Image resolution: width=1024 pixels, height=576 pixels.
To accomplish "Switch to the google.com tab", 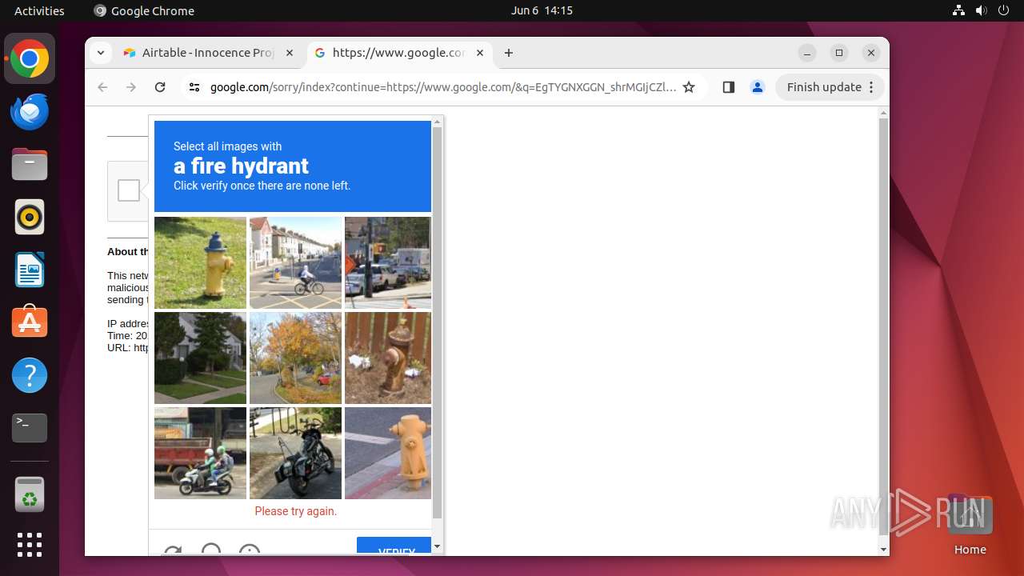I will pyautogui.click(x=399, y=53).
